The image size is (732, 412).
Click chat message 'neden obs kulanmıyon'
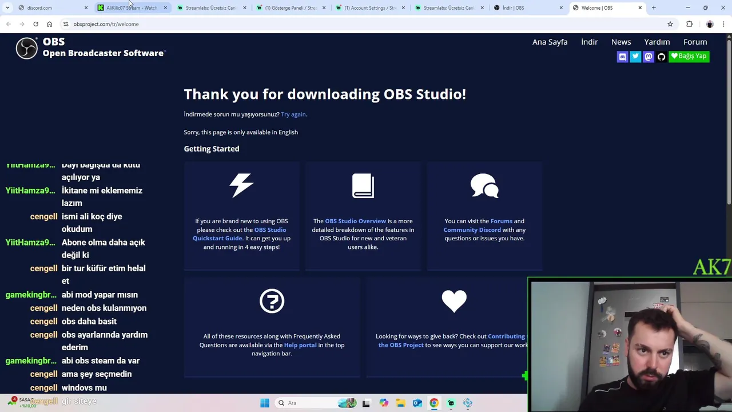(x=104, y=308)
